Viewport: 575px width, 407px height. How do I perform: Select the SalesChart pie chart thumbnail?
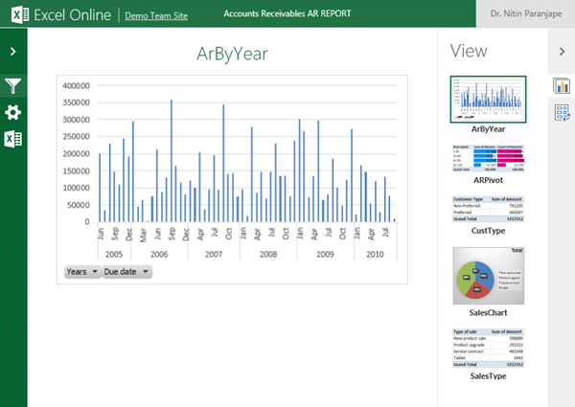point(489,276)
